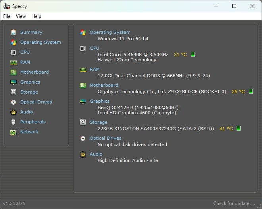The height and width of the screenshot is (209, 262).
Task: Click the Gigabyte Technology Z97X-SLI-CF text
Action: pos(162,92)
